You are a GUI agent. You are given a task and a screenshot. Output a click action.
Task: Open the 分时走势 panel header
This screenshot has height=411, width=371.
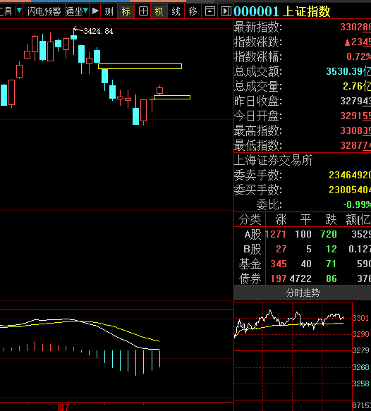[x=303, y=293]
